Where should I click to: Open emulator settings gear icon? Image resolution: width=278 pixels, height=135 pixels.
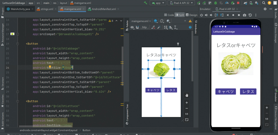pos(265,9)
